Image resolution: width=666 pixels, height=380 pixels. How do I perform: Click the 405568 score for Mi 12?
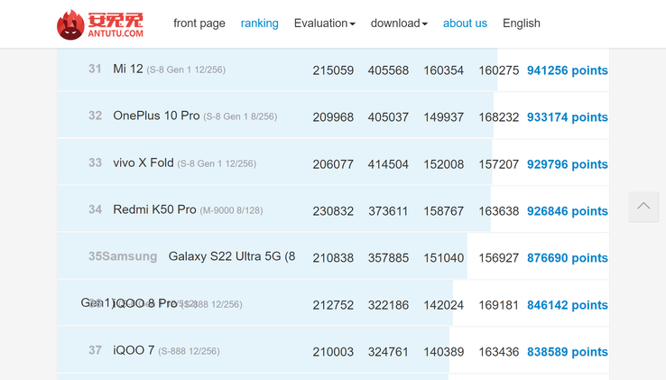[x=388, y=70]
